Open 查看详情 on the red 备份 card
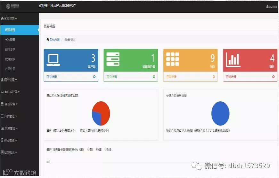Image resolution: width=279 pixels, height=178 pixels. coord(231,77)
